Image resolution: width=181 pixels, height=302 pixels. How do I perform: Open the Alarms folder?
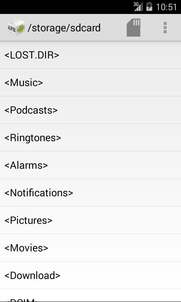pos(90,165)
